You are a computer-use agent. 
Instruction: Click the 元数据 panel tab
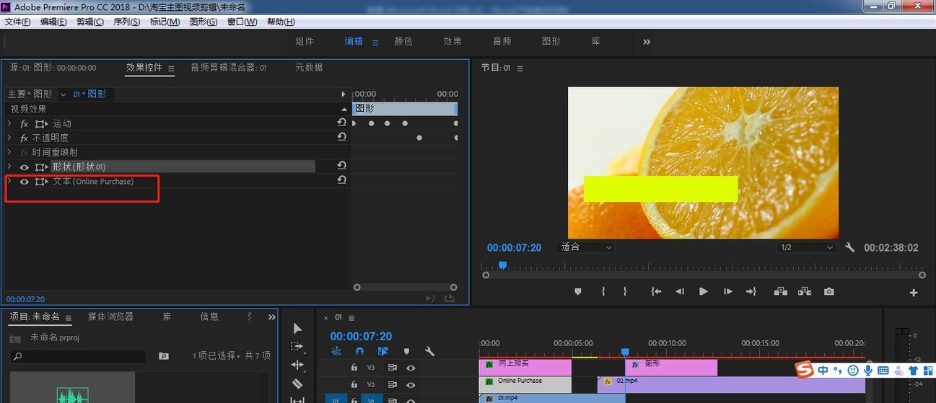(309, 68)
